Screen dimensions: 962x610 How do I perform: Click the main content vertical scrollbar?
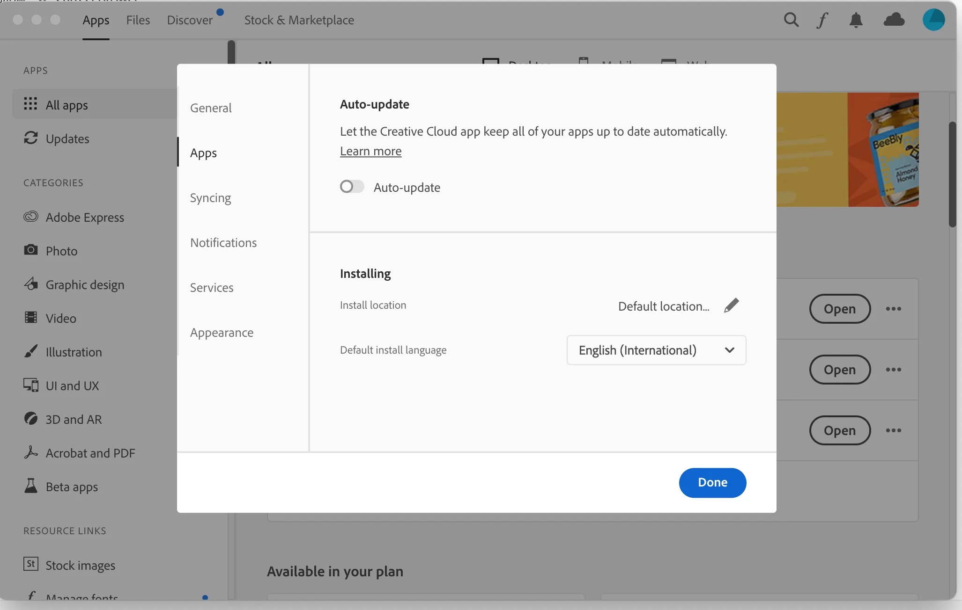(x=952, y=174)
